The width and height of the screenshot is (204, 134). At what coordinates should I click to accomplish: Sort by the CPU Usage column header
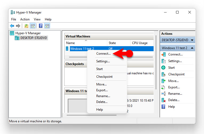[142, 43]
